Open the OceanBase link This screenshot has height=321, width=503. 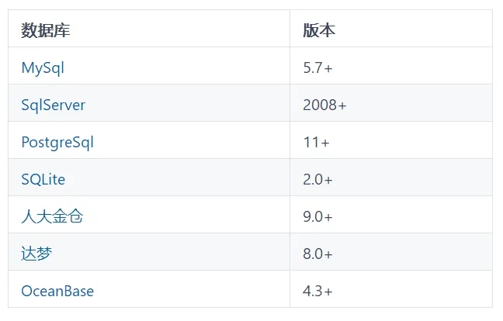tap(57, 291)
